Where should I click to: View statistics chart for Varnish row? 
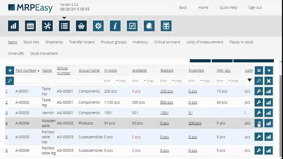click(x=269, y=113)
